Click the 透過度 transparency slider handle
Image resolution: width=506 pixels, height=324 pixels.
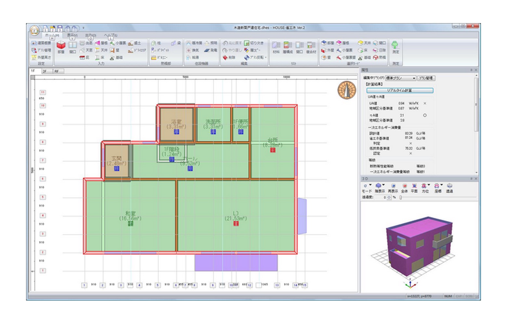coord(401,197)
